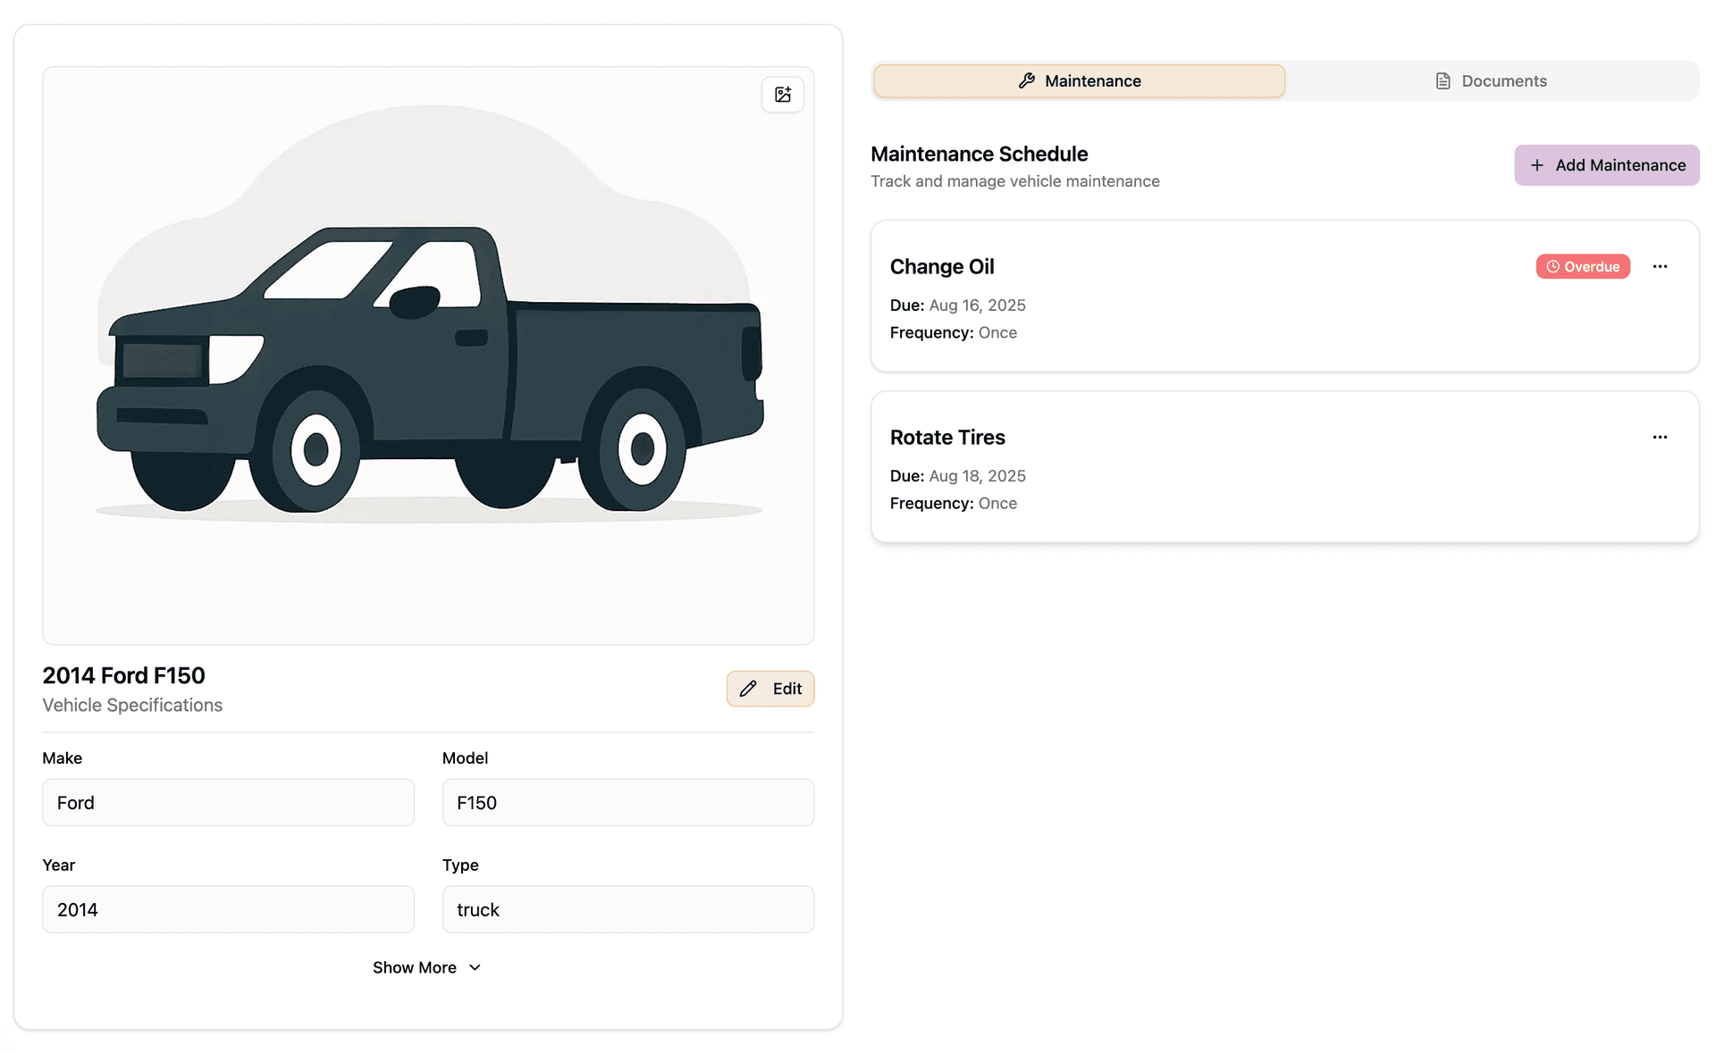
Task: Switch to the Documents tab
Action: tap(1491, 80)
